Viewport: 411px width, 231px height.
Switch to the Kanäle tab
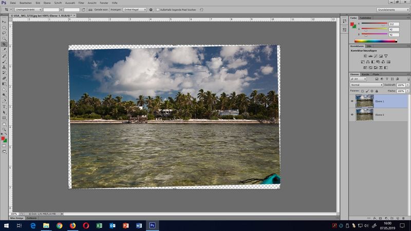[x=365, y=74]
